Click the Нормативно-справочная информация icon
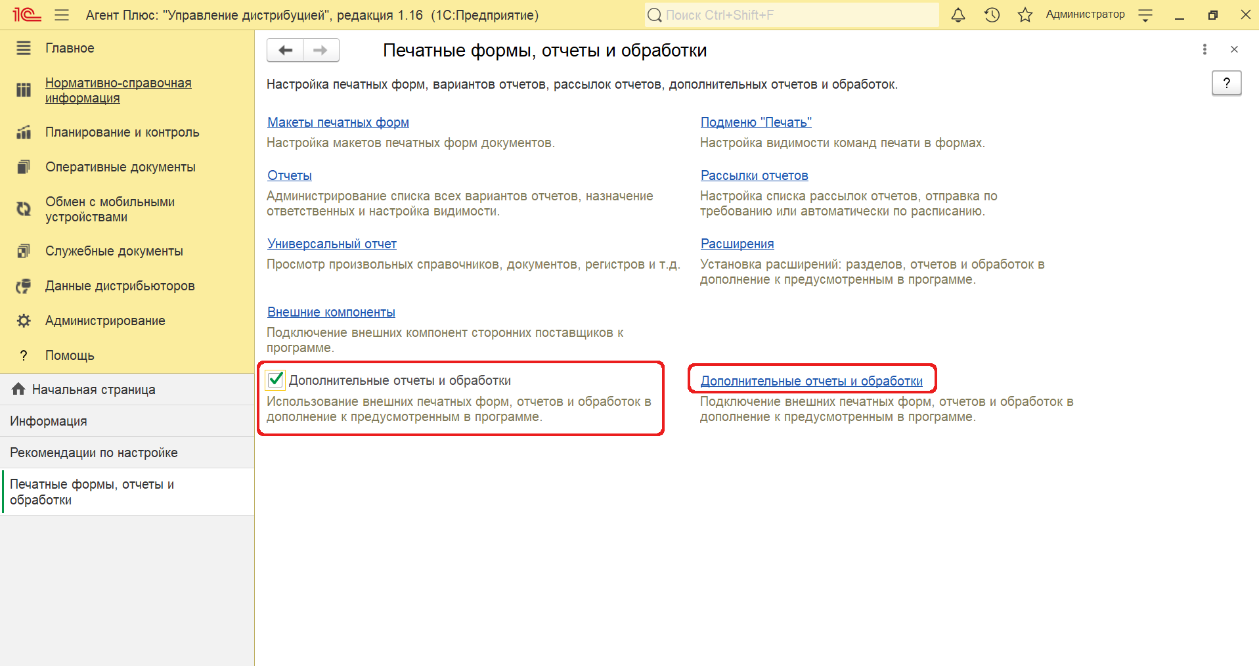This screenshot has width=1259, height=666. pyautogui.click(x=24, y=90)
